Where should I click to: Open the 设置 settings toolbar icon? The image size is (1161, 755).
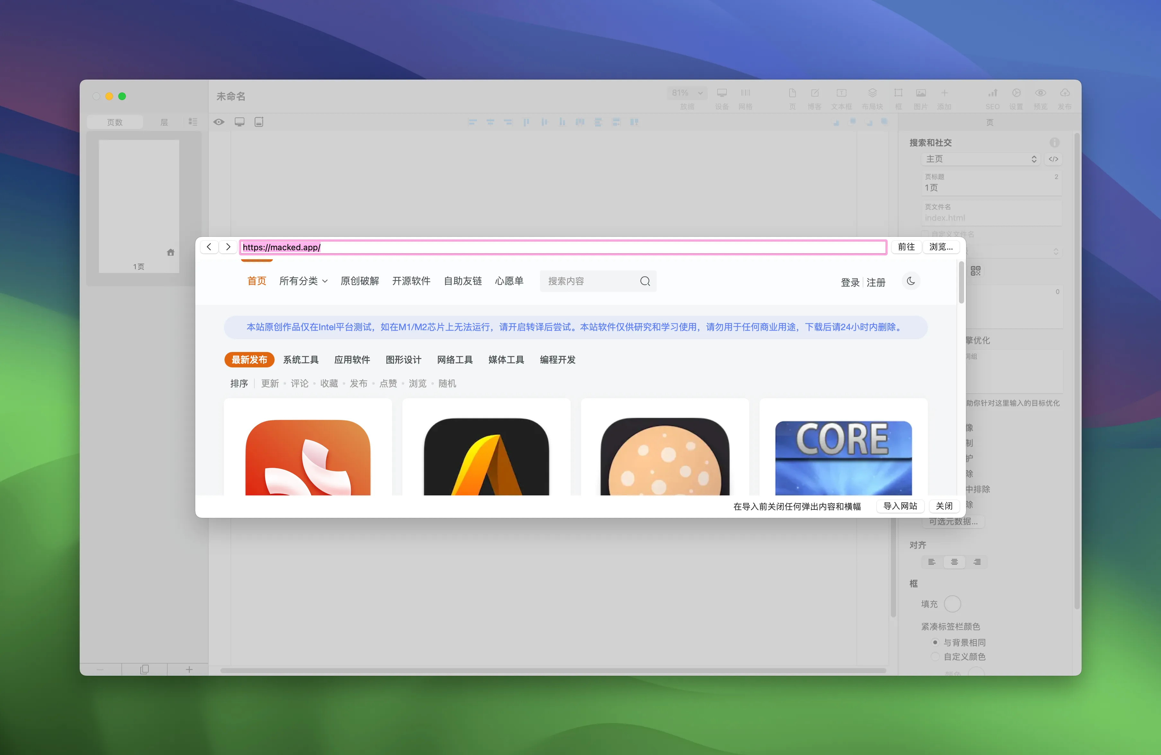1016,93
